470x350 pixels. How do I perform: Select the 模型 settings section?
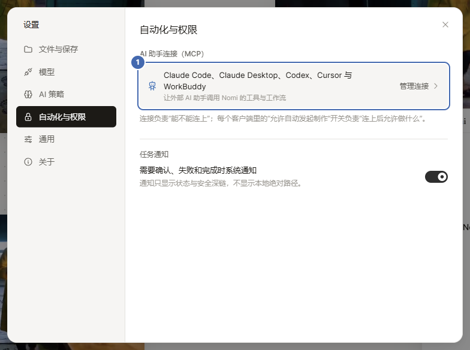click(x=66, y=72)
